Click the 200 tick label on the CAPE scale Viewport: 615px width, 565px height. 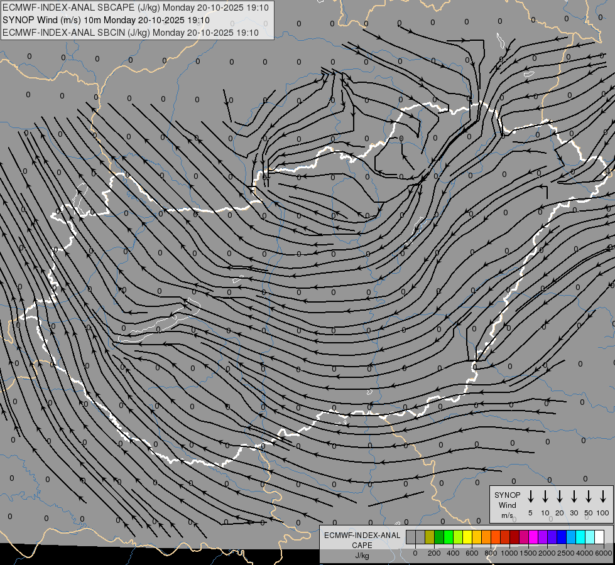tap(434, 553)
